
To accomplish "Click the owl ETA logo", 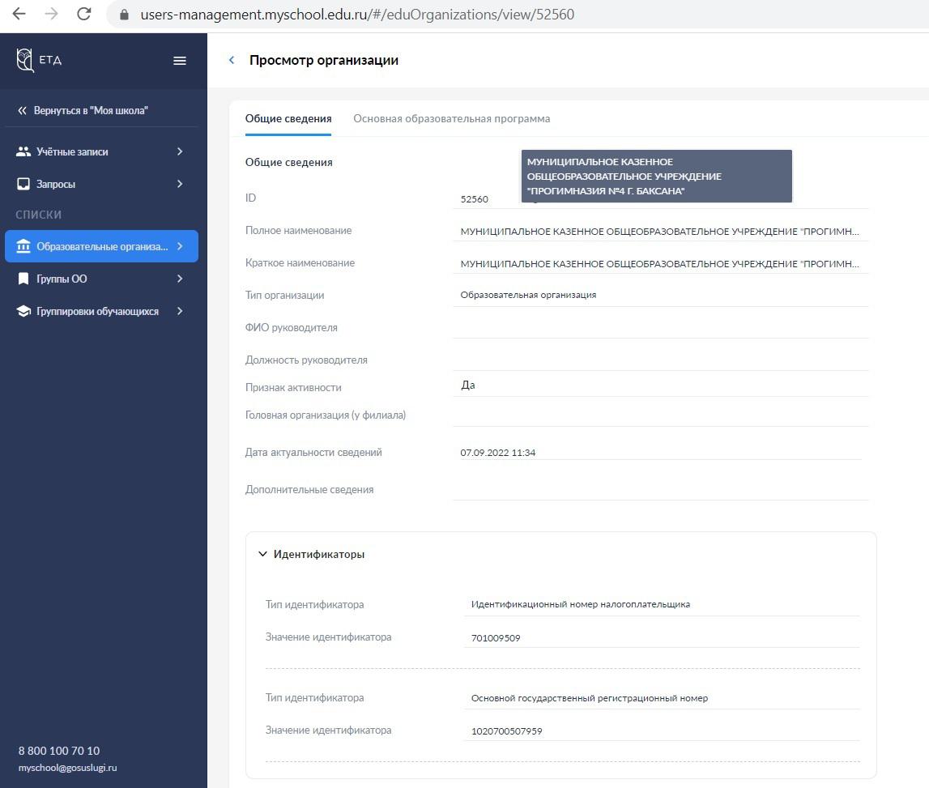I will 39,60.
